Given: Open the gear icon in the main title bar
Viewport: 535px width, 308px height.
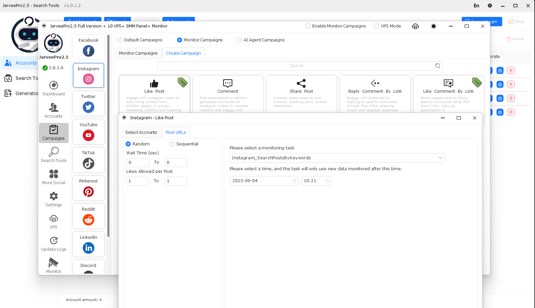Looking at the screenshot, I should click(x=490, y=6).
